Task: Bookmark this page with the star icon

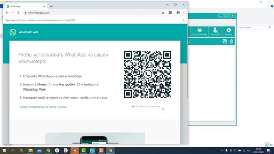Action: [163, 12]
